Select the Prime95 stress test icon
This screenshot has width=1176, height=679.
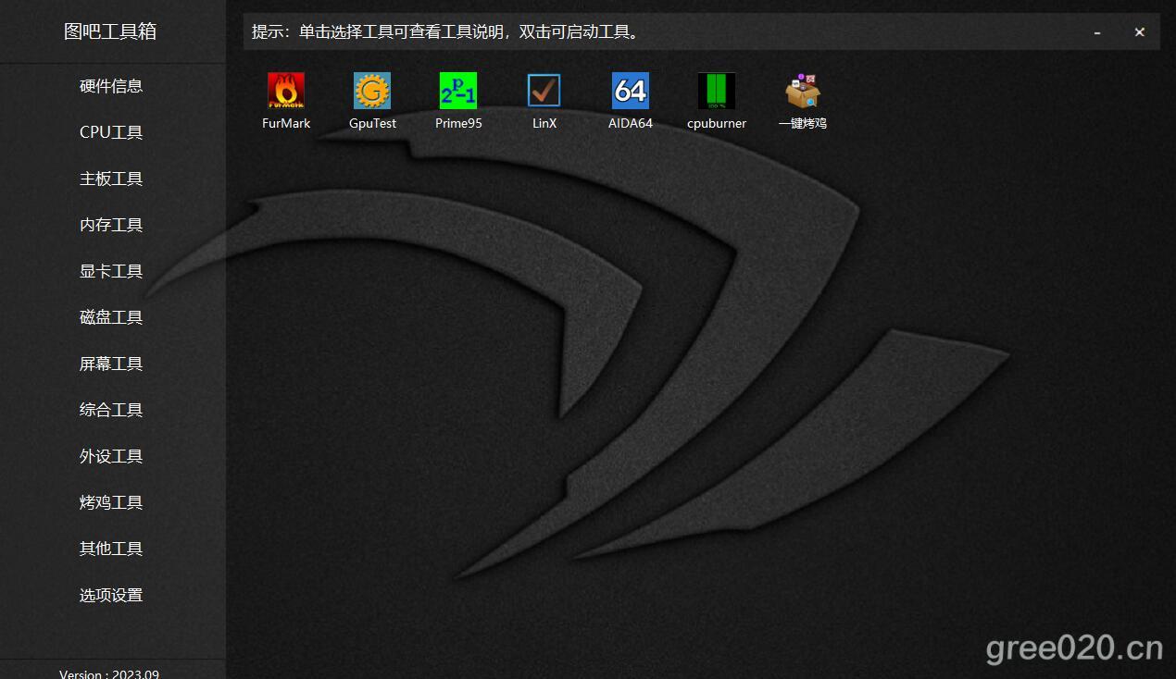[x=458, y=91]
